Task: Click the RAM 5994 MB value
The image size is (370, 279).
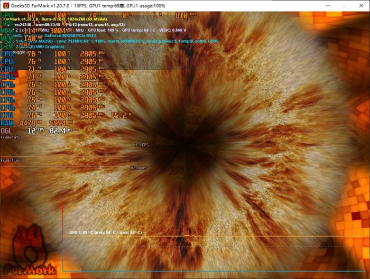Action: click(61, 123)
